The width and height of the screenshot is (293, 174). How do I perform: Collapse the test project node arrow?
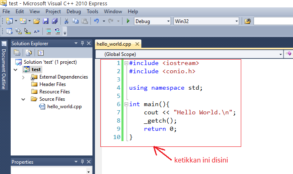click(16, 70)
